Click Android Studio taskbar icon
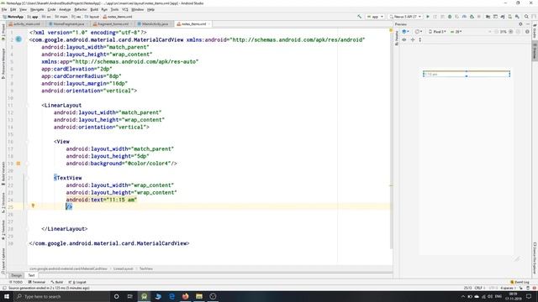This screenshot has width=538, height=302. [x=144, y=296]
